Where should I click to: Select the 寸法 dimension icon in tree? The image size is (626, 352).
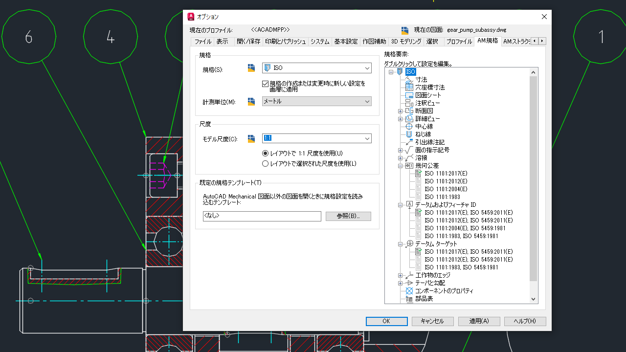point(409,80)
